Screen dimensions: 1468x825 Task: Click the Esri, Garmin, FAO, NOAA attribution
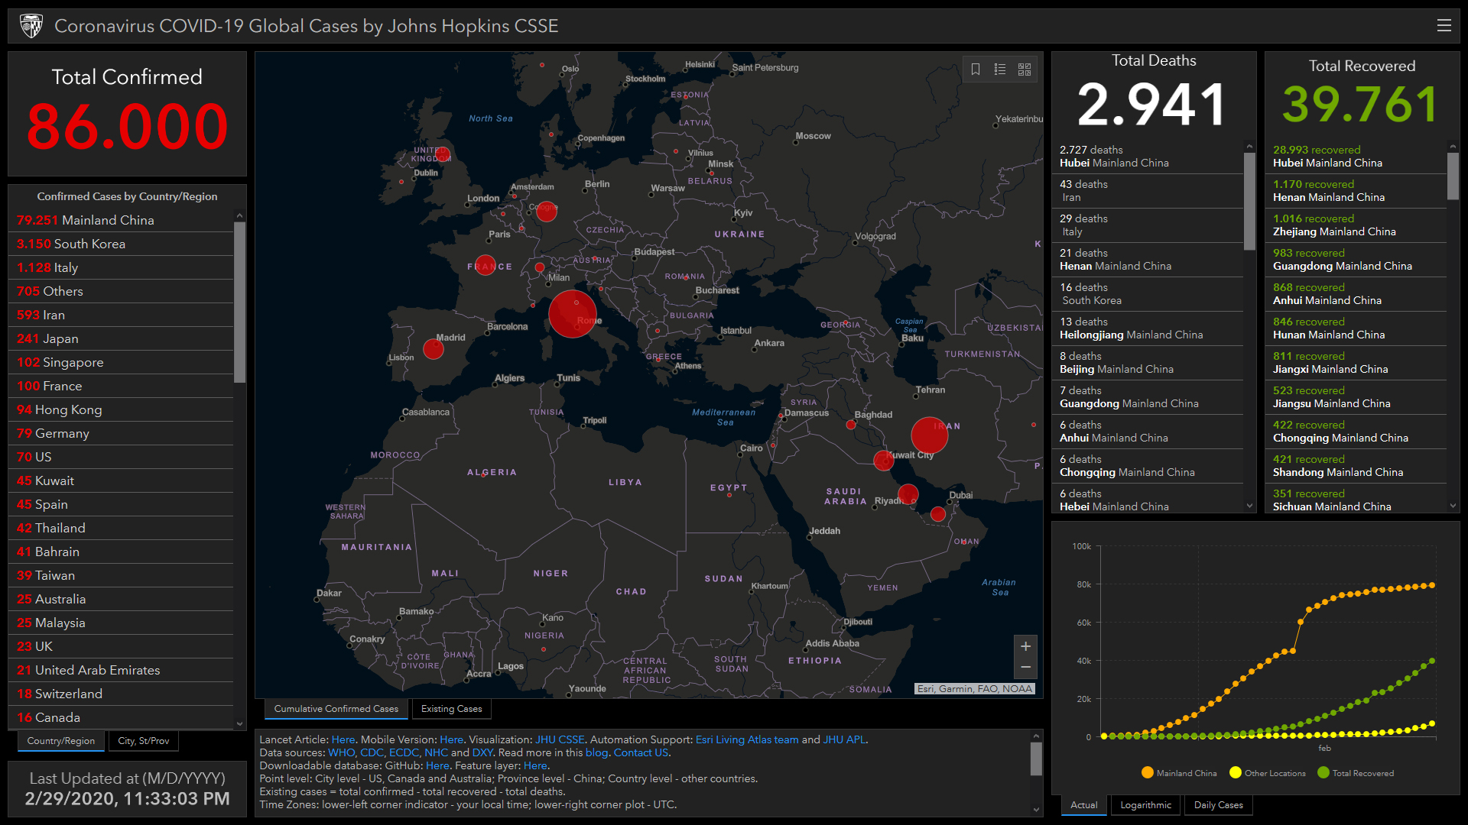(x=975, y=688)
